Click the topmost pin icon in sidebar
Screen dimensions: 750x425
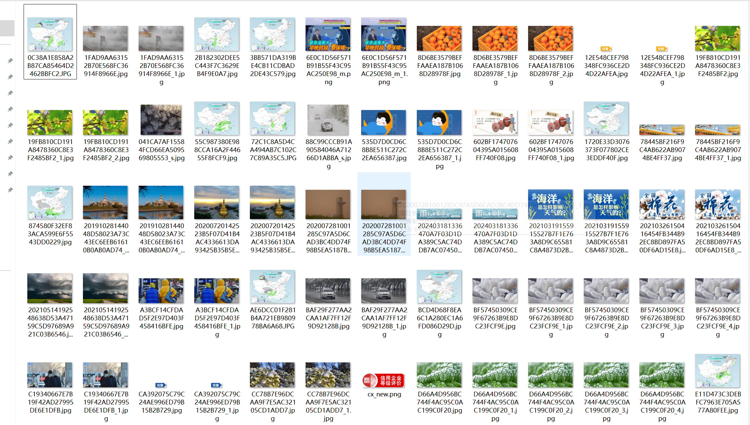[x=10, y=61]
